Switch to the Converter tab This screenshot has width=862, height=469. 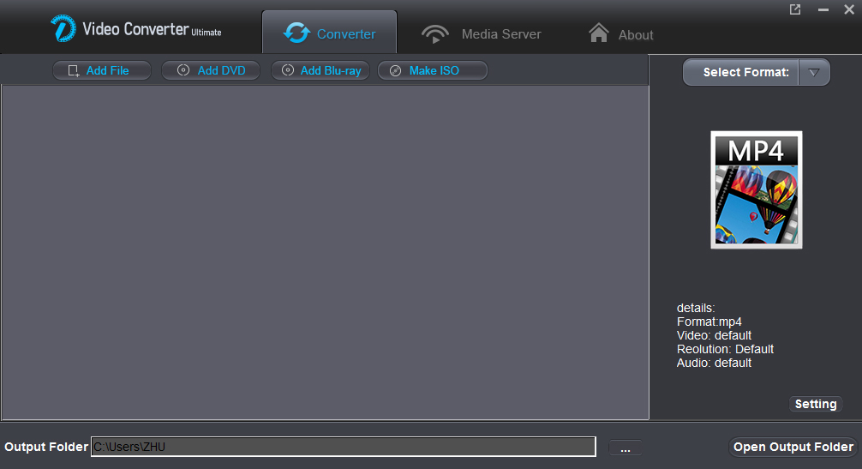(329, 33)
